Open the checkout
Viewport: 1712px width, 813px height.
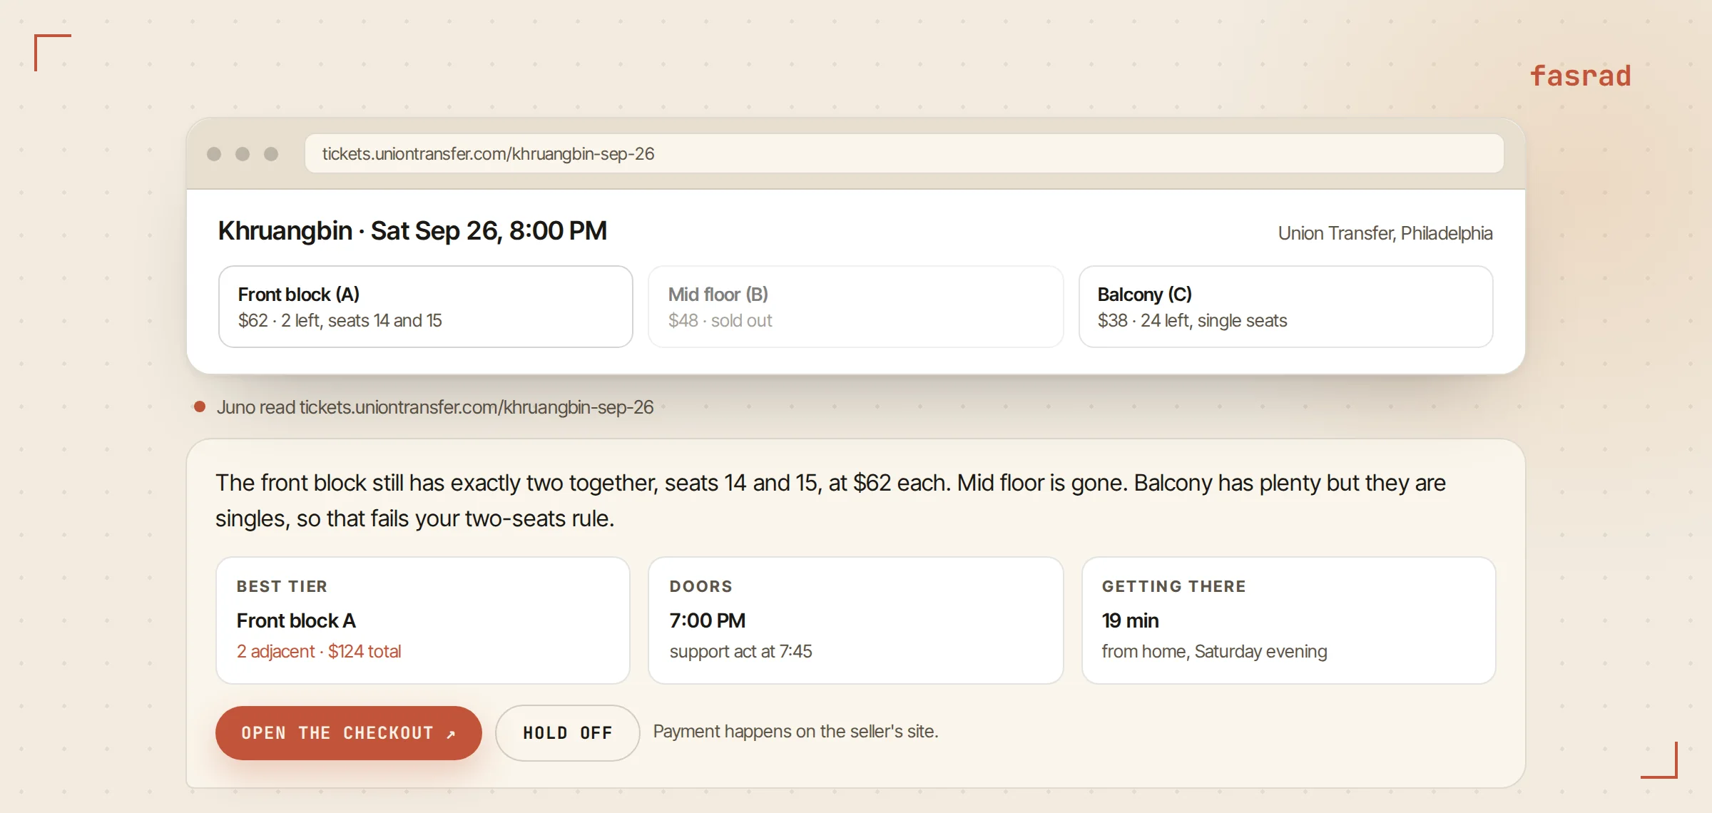[349, 733]
